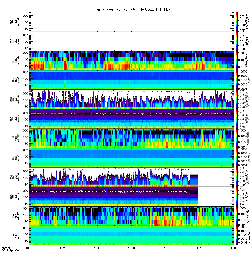Click the the fbk scm1 spectrogram panel

coord(131,236)
